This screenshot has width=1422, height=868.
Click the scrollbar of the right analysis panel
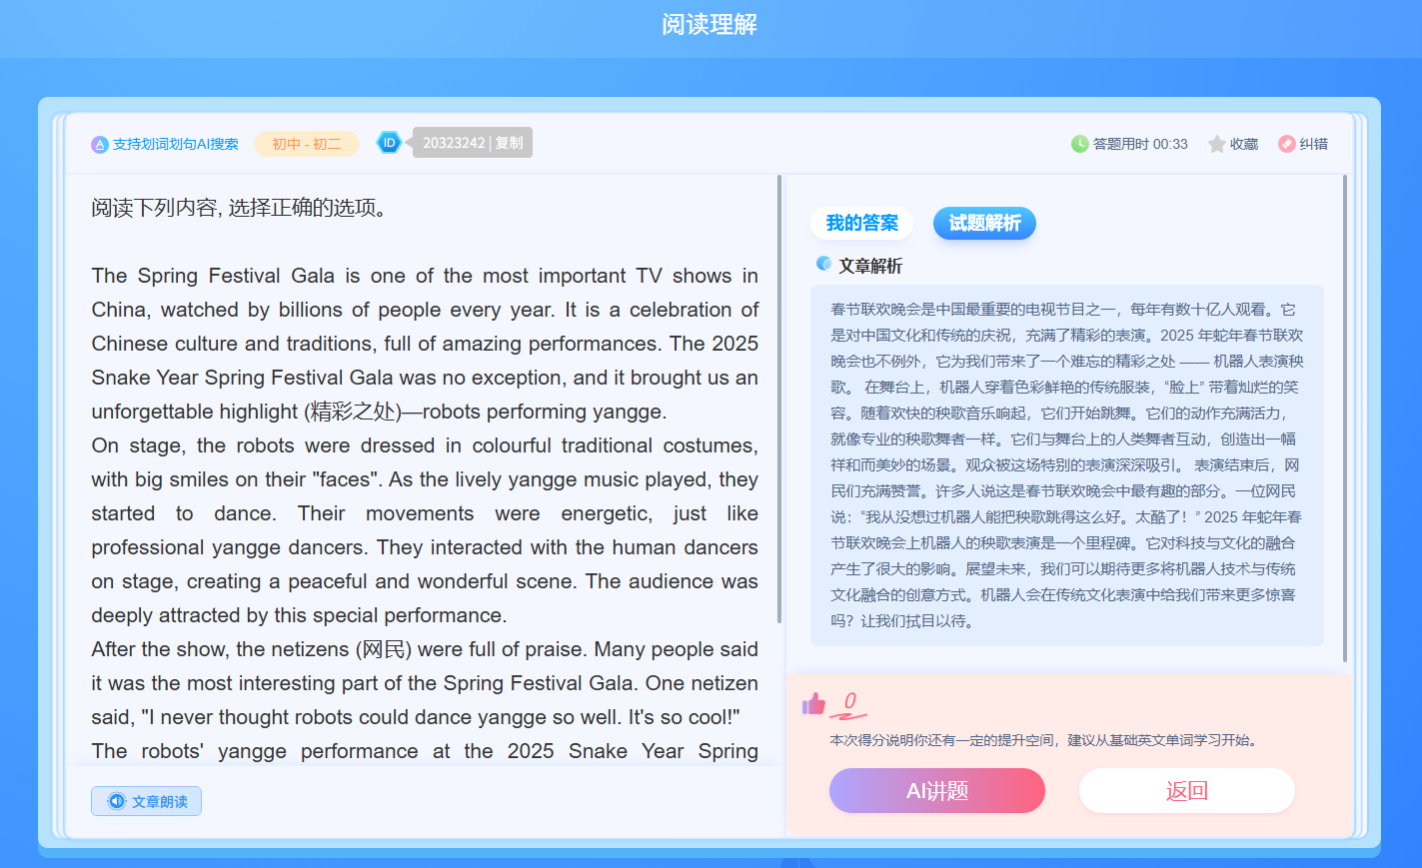[x=1345, y=420]
